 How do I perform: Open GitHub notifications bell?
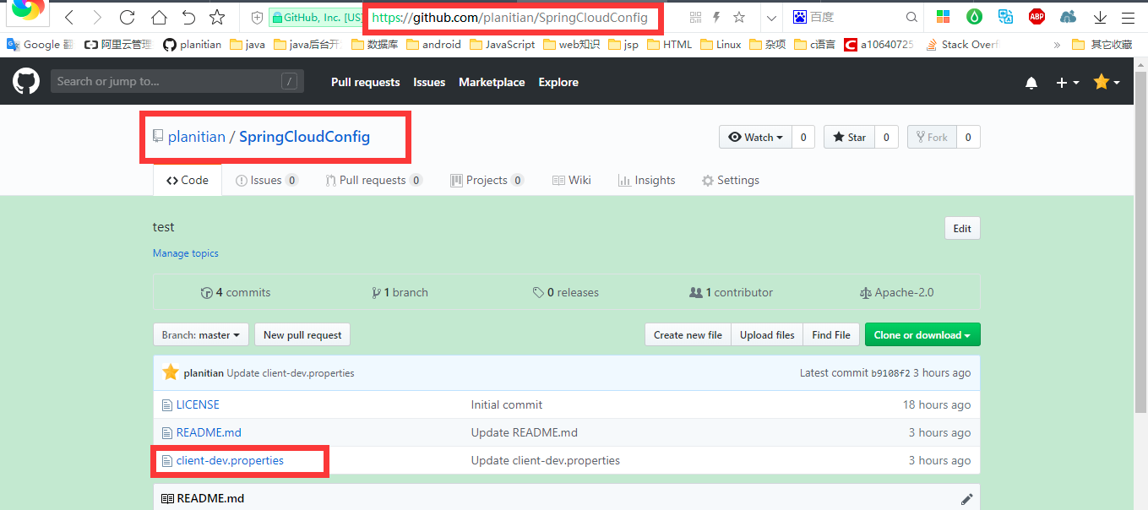1031,83
